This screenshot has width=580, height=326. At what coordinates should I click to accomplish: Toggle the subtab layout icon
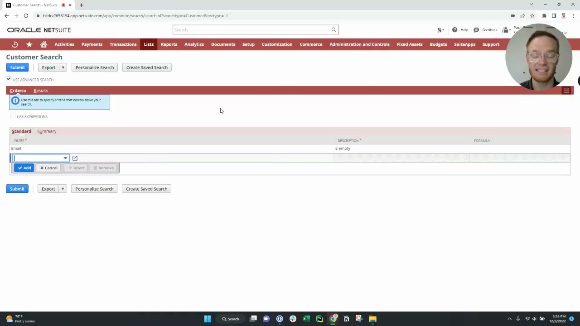click(x=566, y=91)
